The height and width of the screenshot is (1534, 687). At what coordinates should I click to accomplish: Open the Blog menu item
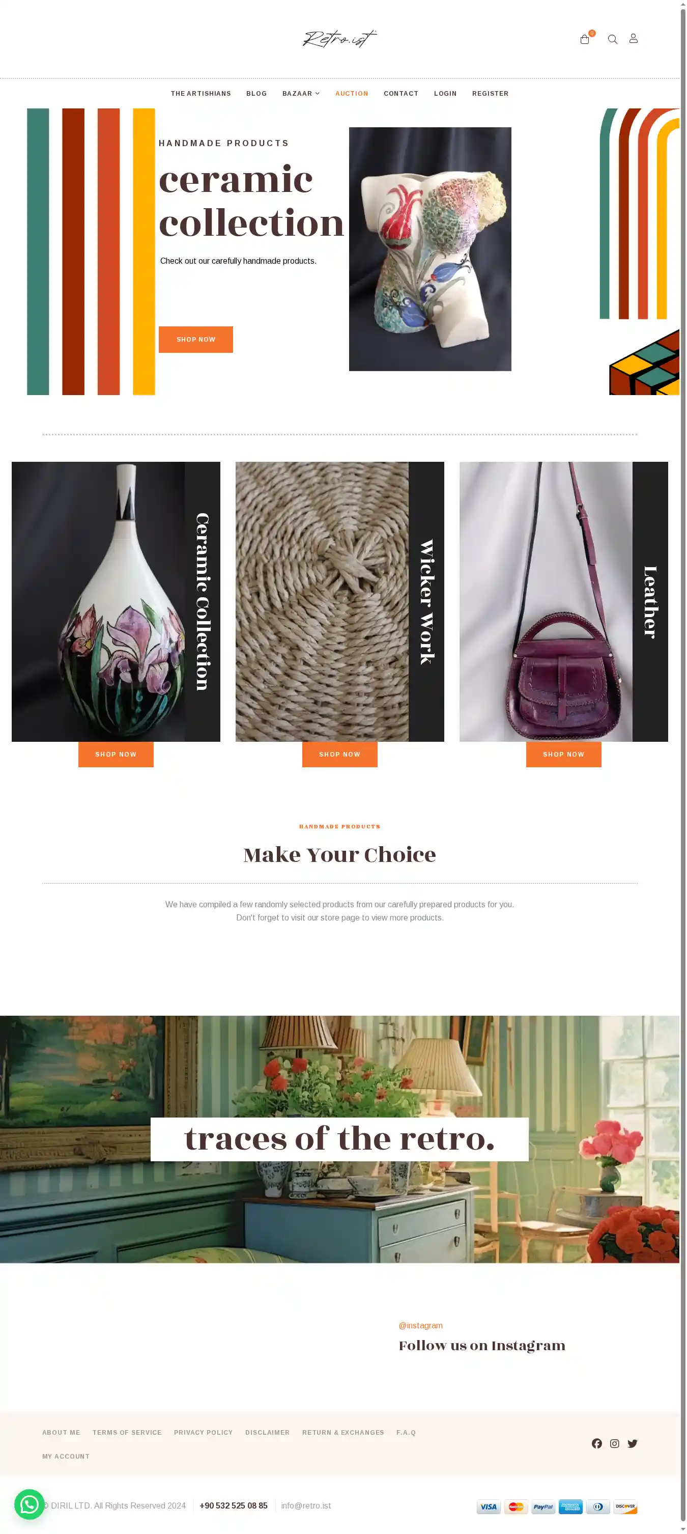256,94
